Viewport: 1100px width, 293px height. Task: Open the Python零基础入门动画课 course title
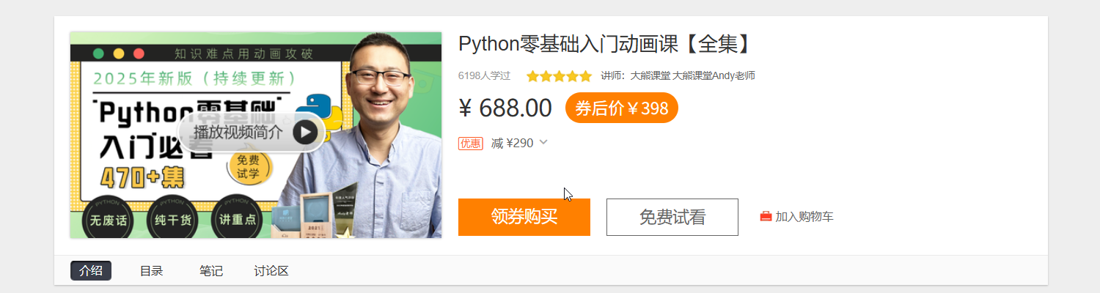coord(605,44)
